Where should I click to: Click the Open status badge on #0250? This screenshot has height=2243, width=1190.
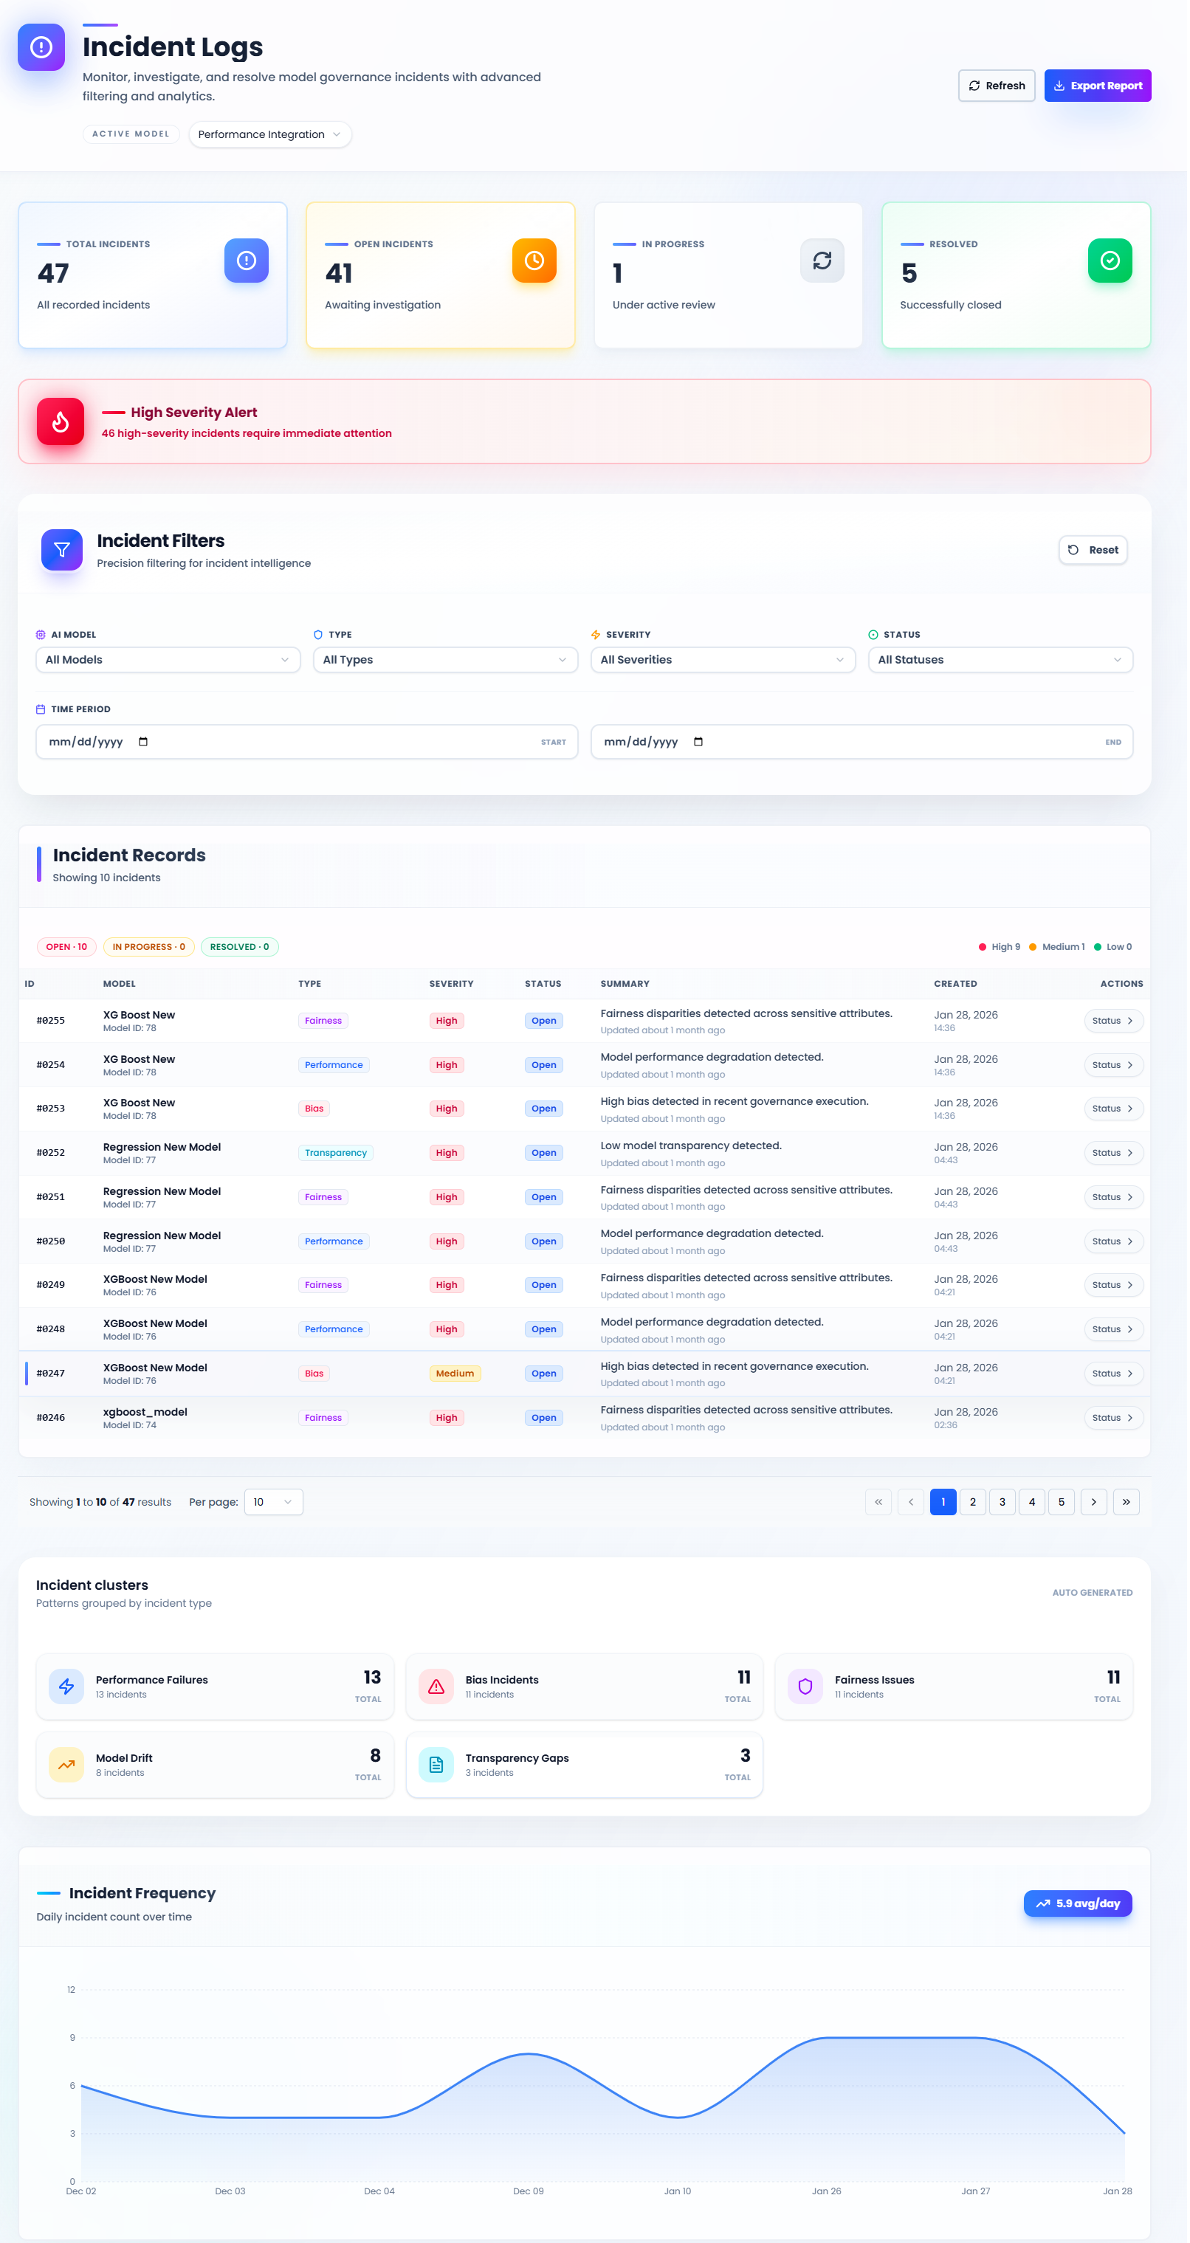(545, 1241)
